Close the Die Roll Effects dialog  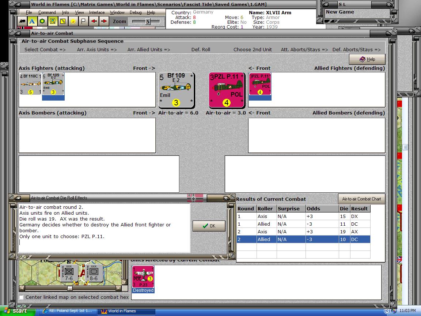click(x=226, y=198)
